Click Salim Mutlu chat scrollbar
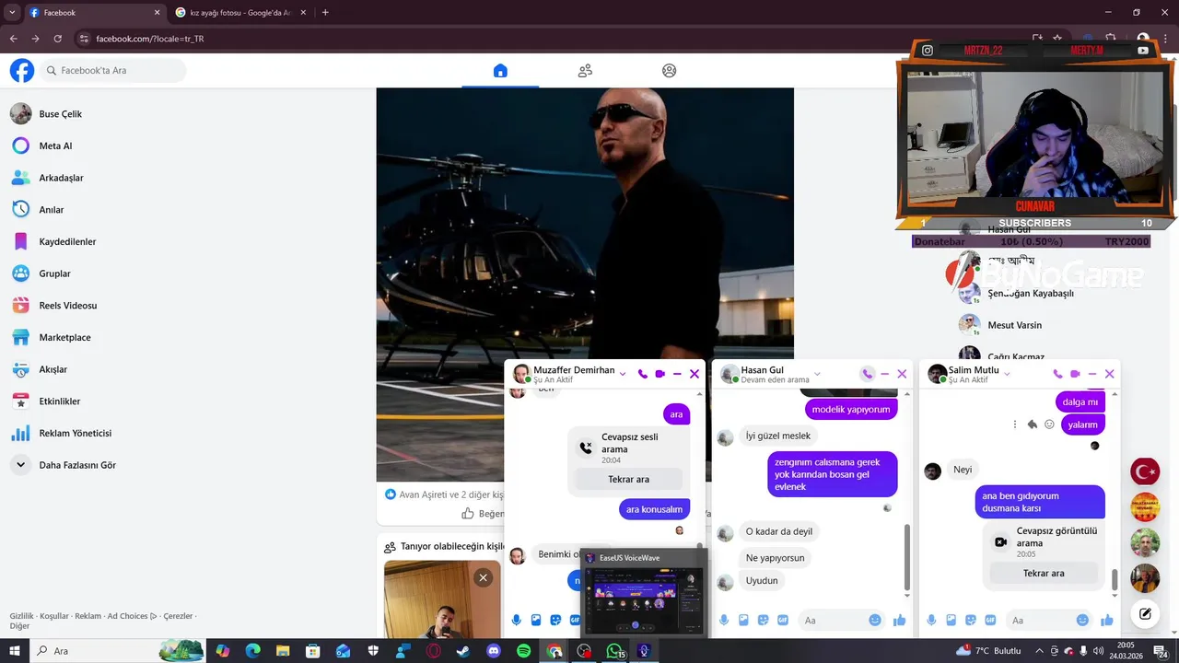The width and height of the screenshot is (1179, 663). (x=1115, y=578)
